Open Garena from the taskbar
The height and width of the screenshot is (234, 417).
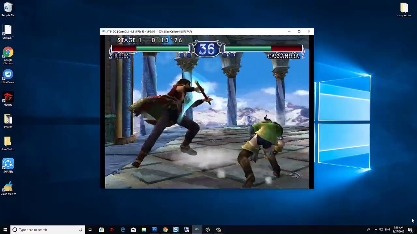tap(112, 230)
